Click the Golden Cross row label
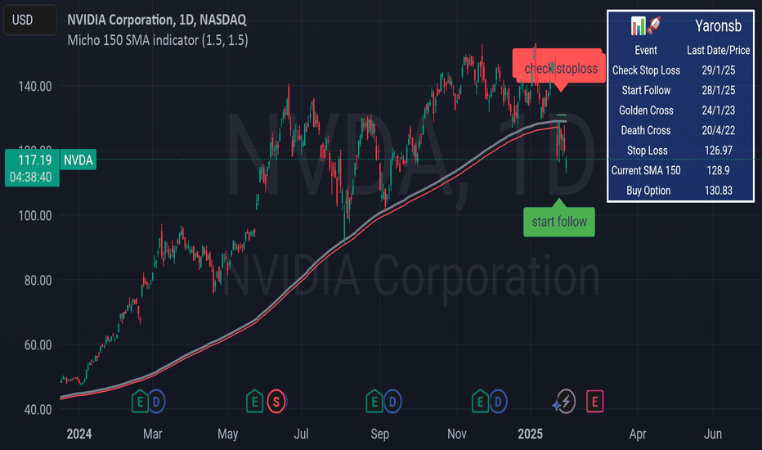762x450 pixels. [646, 110]
